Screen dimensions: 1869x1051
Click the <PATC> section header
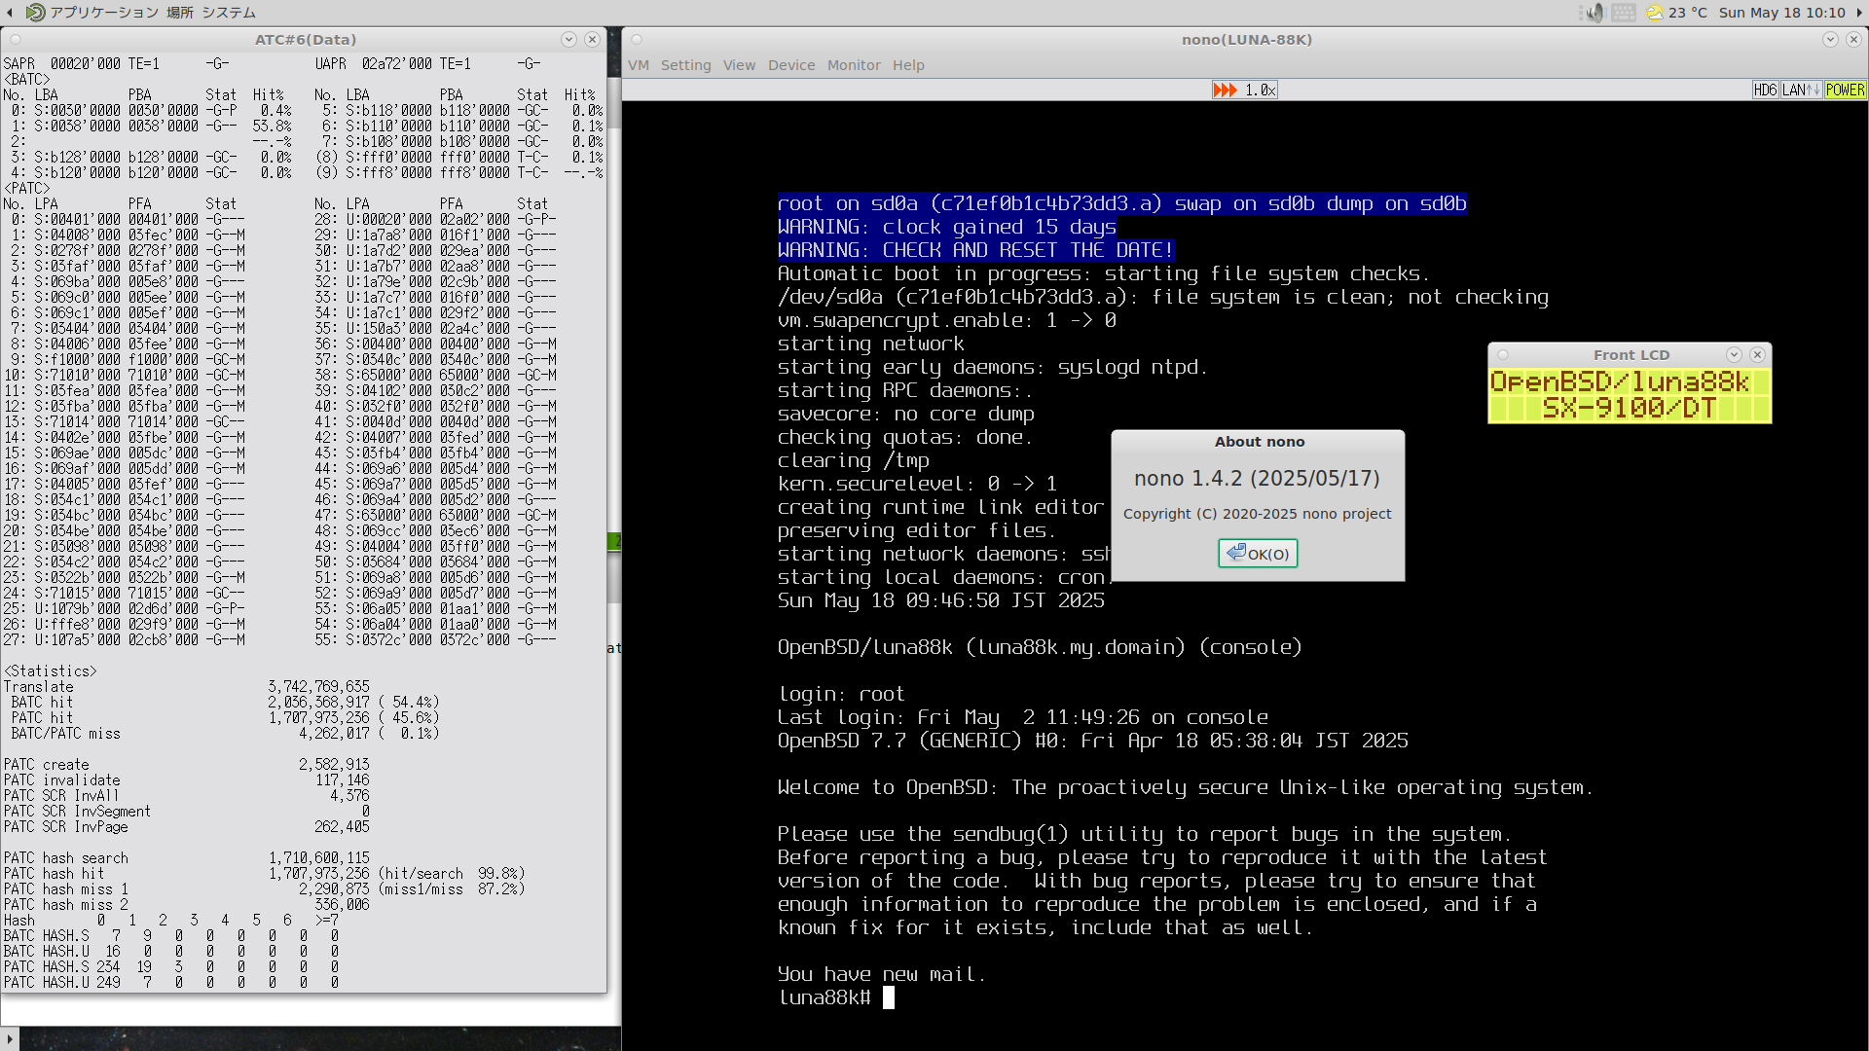(26, 189)
